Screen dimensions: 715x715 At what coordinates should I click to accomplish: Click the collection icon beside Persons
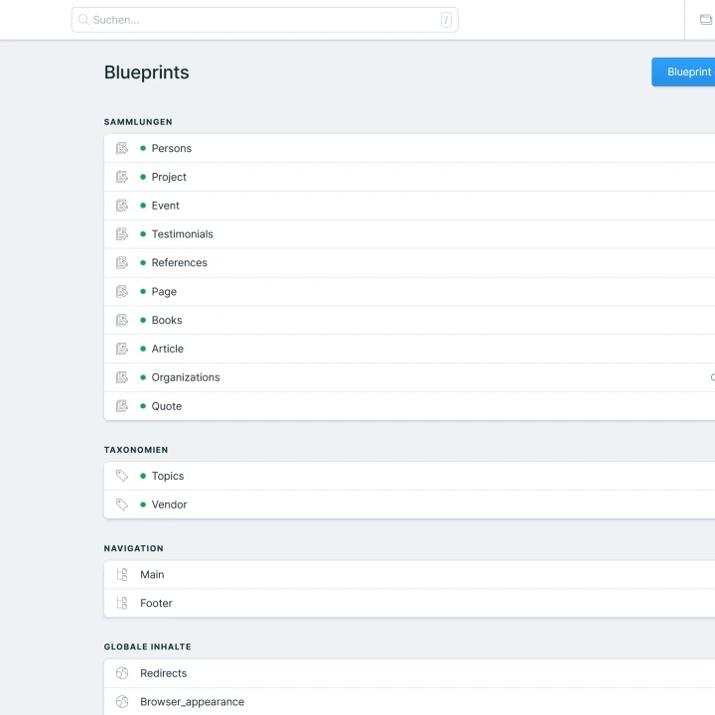pos(122,148)
